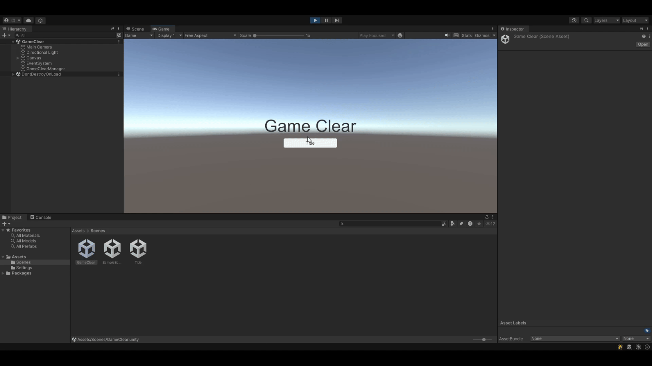The image size is (652, 366).
Task: Lock the Inspector with the padlock icon
Action: click(641, 29)
